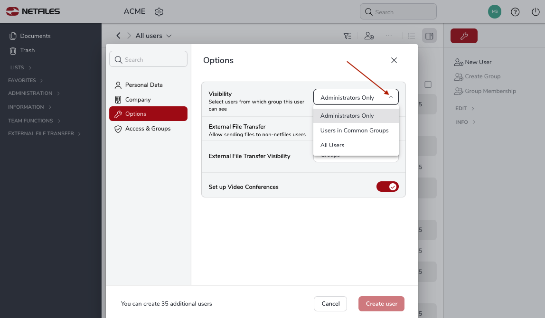Image resolution: width=545 pixels, height=318 pixels.
Task: Click the External File Transfer label
Action: pos(237,127)
